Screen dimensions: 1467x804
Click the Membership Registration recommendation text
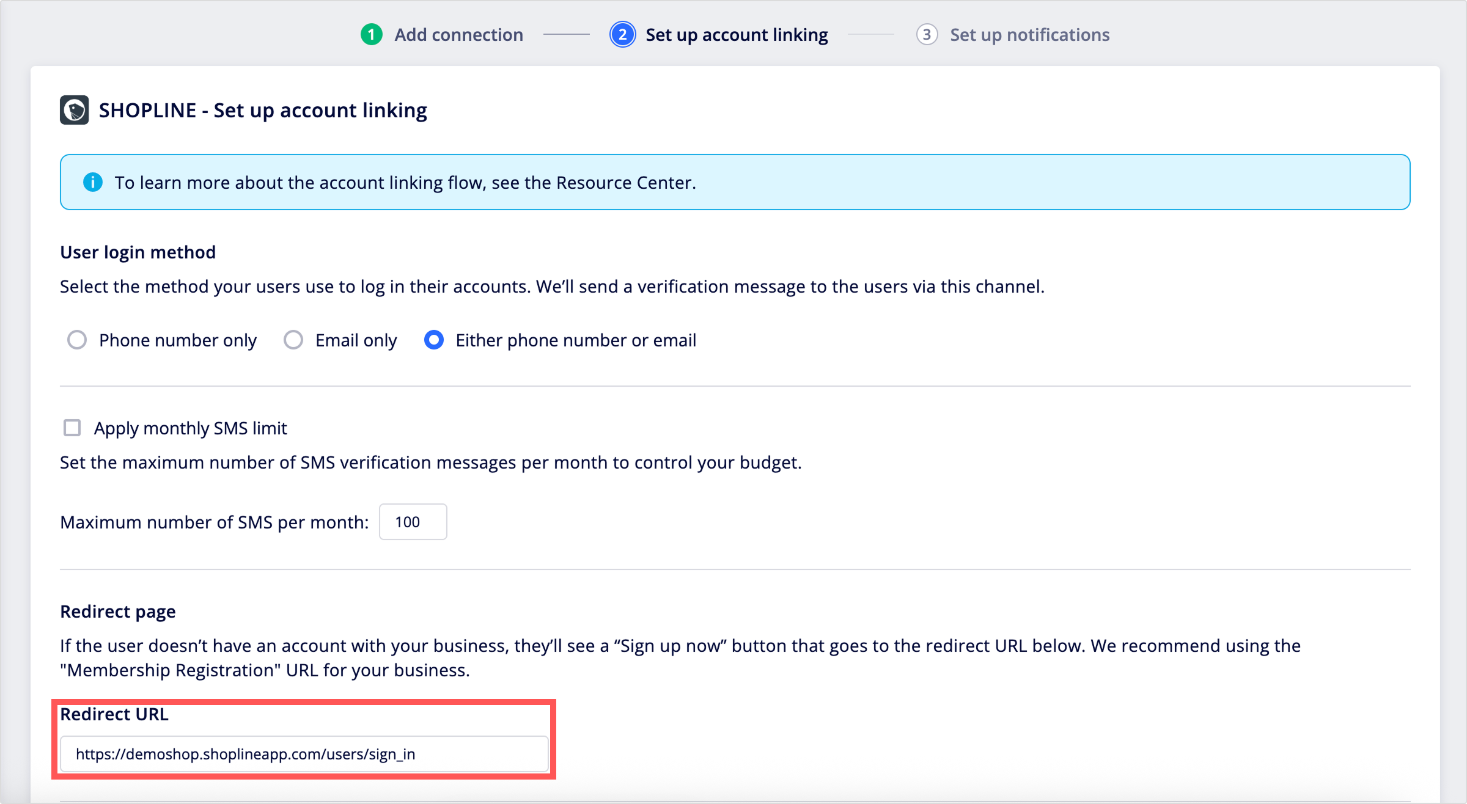(680, 658)
